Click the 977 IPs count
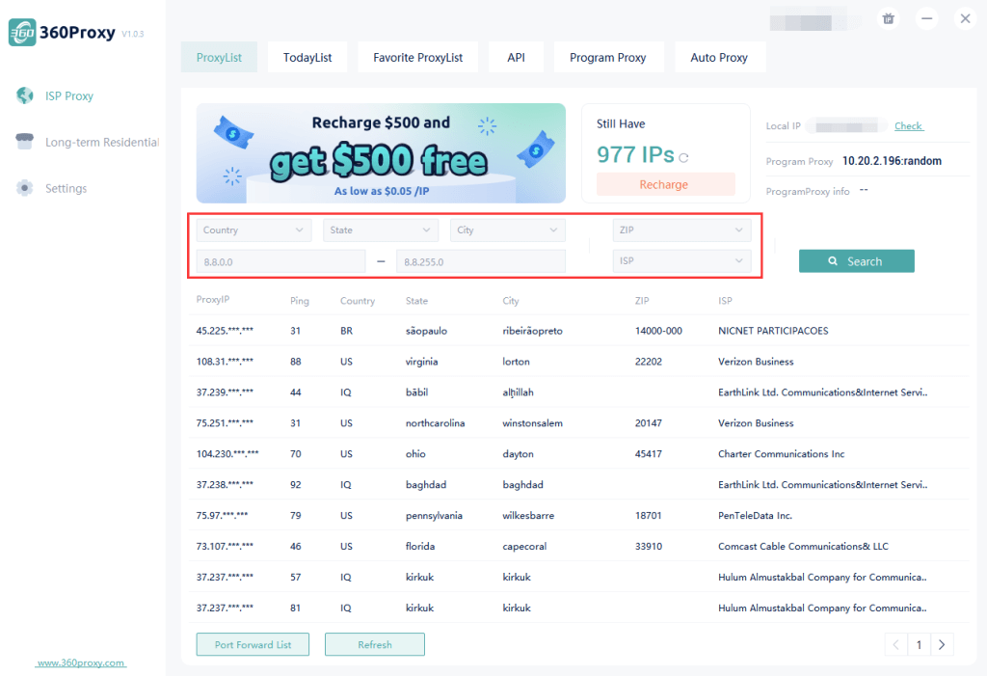Viewport: 987px width, 676px height. (635, 154)
